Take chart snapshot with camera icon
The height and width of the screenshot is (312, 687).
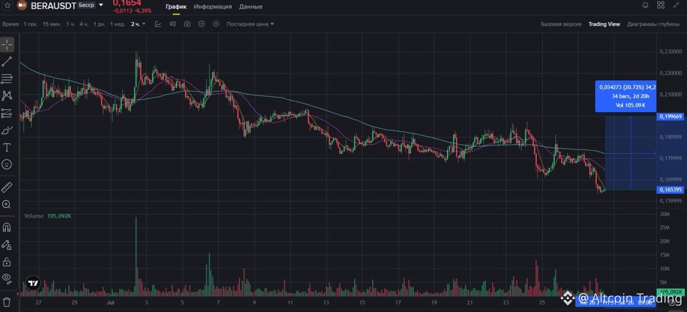[x=187, y=24]
